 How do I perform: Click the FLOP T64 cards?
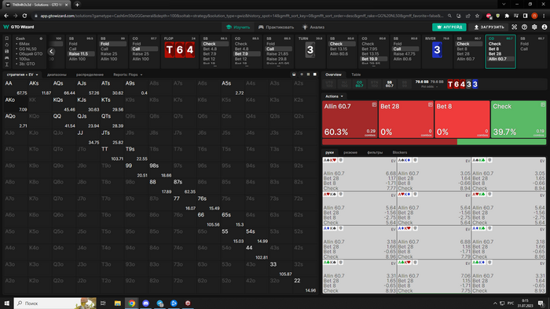(x=180, y=50)
